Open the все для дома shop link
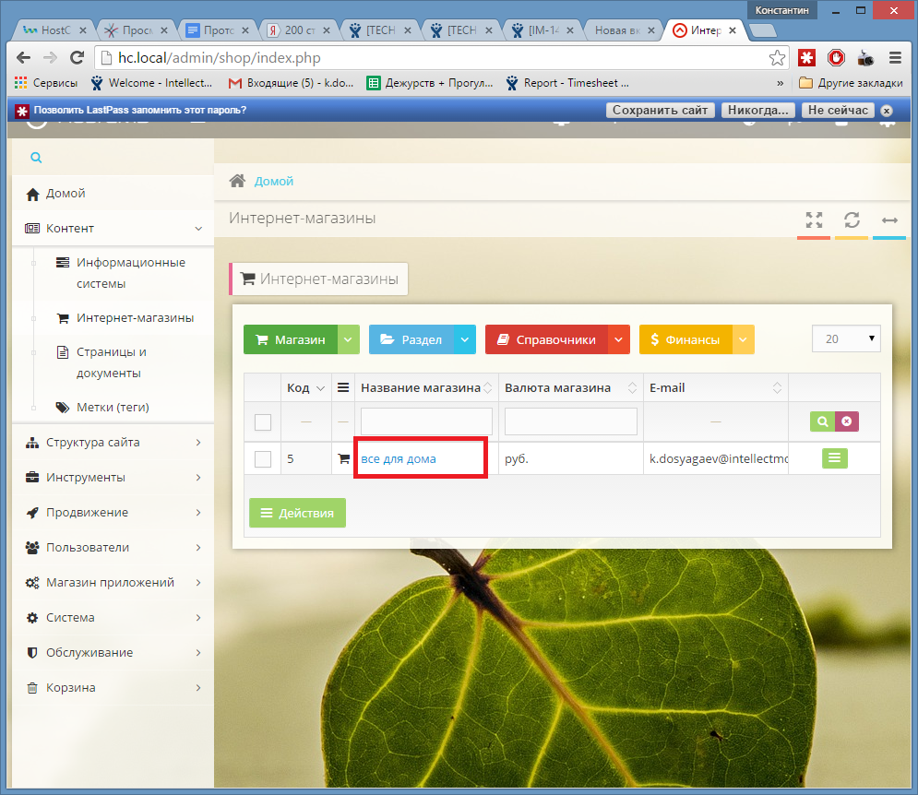The image size is (918, 795). coord(399,459)
